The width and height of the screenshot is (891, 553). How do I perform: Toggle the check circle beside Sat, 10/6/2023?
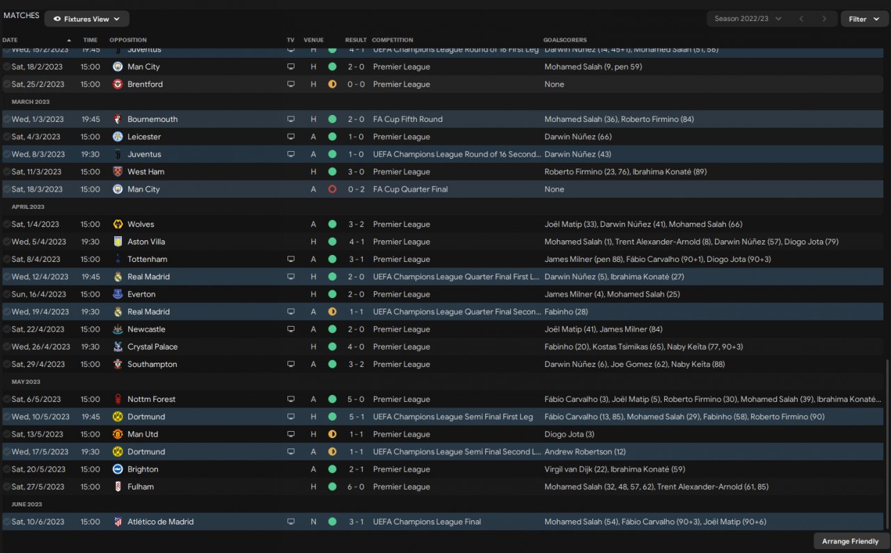(x=7, y=522)
